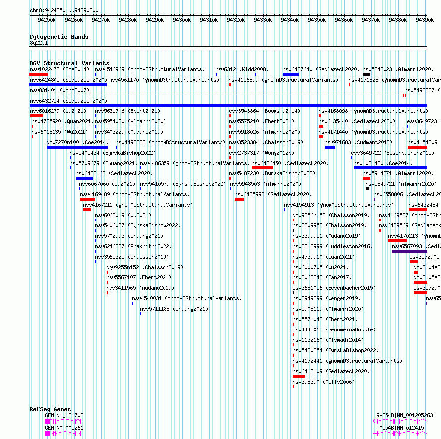This screenshot has height=439, width=441.
Task: Select nsv4154913 gnomAD variant label
Action: (x=339, y=205)
